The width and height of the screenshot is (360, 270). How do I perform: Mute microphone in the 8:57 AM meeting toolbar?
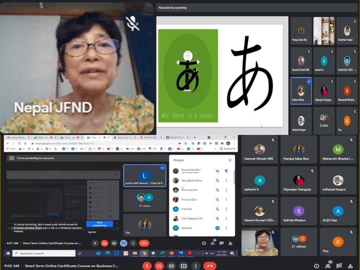(x=95, y=243)
